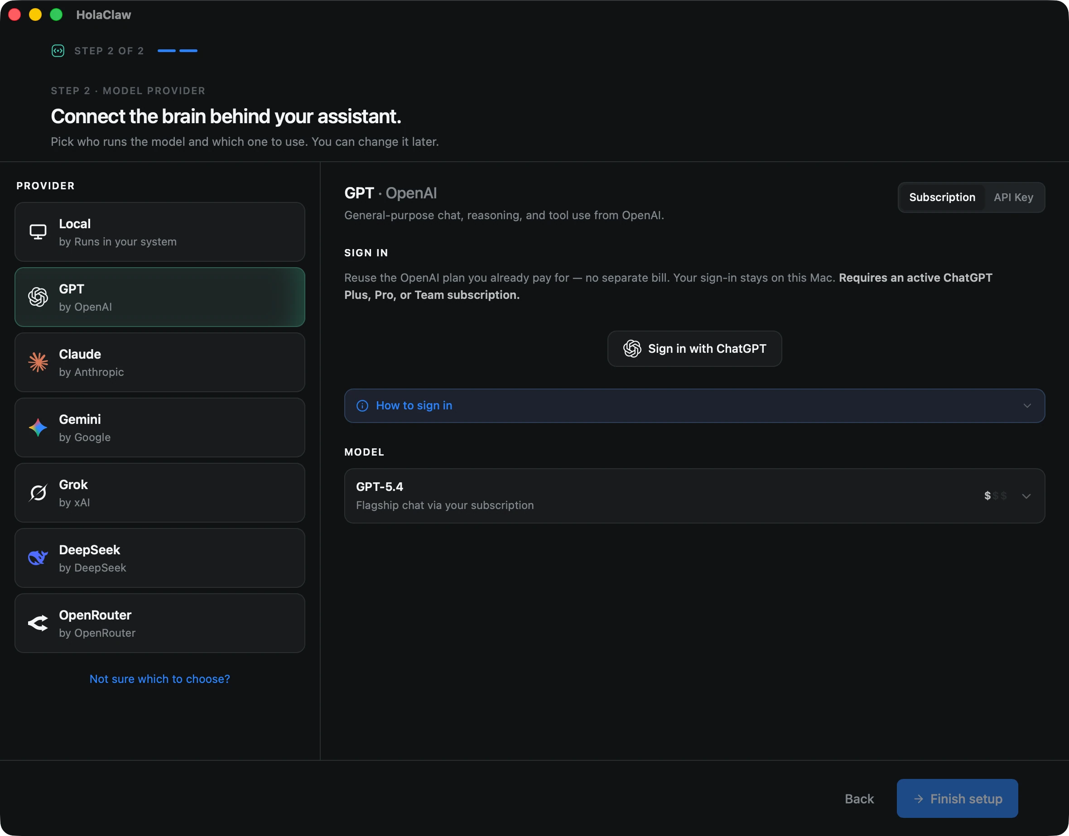The width and height of the screenshot is (1069, 836).
Task: Click the info icon beside How to sign in
Action: click(x=362, y=406)
